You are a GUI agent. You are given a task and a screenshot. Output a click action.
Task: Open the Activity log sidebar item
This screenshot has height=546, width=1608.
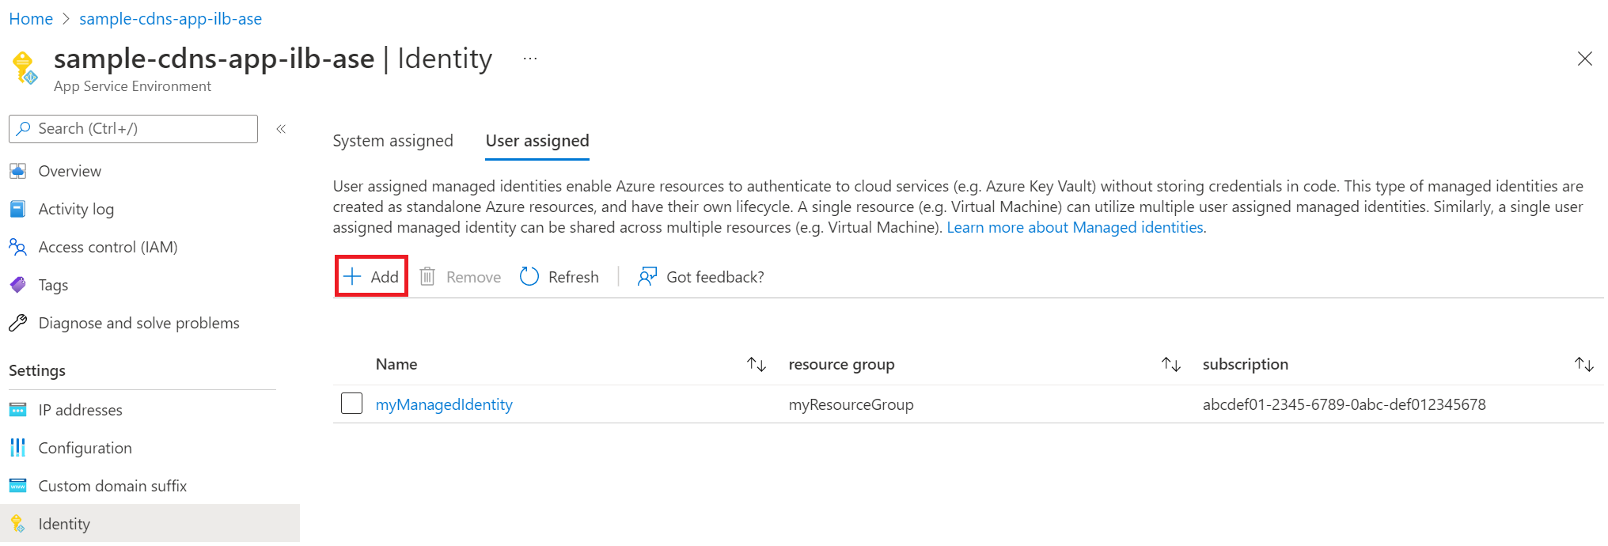[x=76, y=209]
